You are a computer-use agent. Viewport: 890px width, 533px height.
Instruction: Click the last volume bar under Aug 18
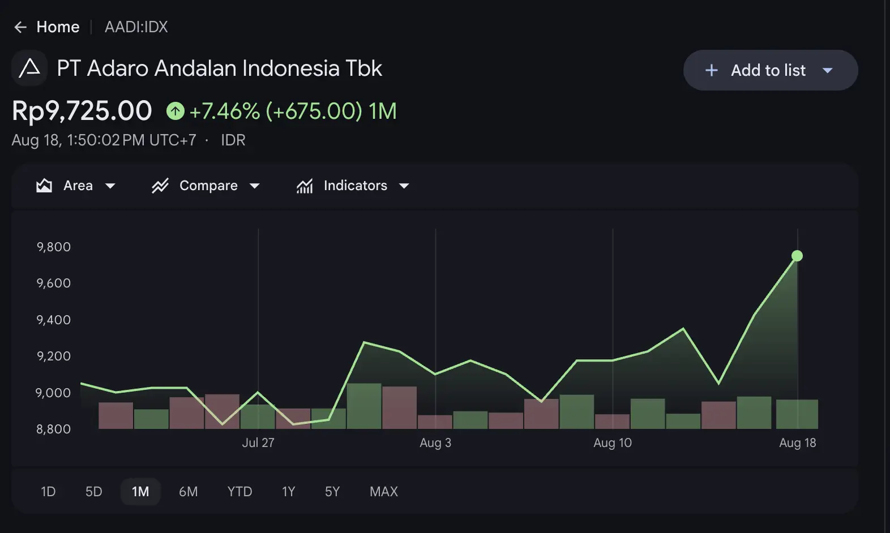pos(797,414)
